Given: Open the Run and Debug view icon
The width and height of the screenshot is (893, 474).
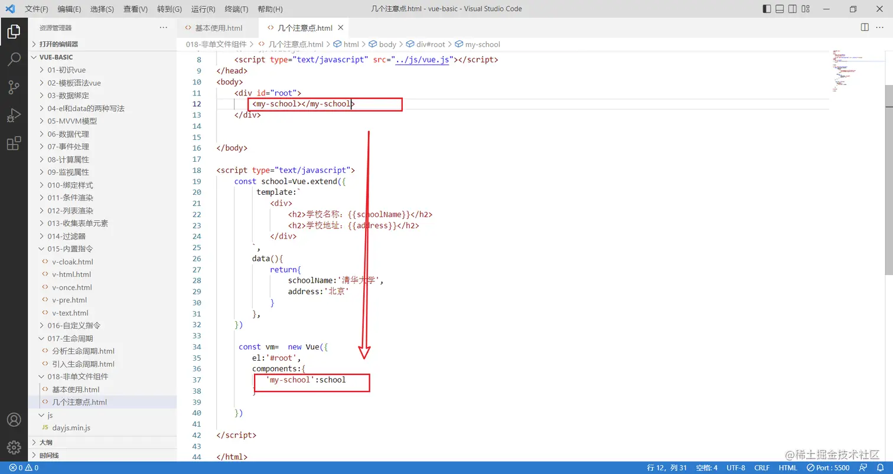Looking at the screenshot, I should 14,115.
